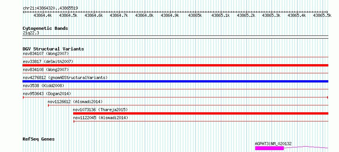Select the 43864.4k ruler tick label
Image resolution: width=339 pixels, height=152 pixels.
43,15
